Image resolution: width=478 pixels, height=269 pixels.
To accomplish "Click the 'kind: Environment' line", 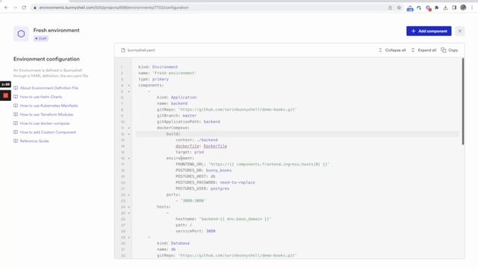I will tap(158, 67).
